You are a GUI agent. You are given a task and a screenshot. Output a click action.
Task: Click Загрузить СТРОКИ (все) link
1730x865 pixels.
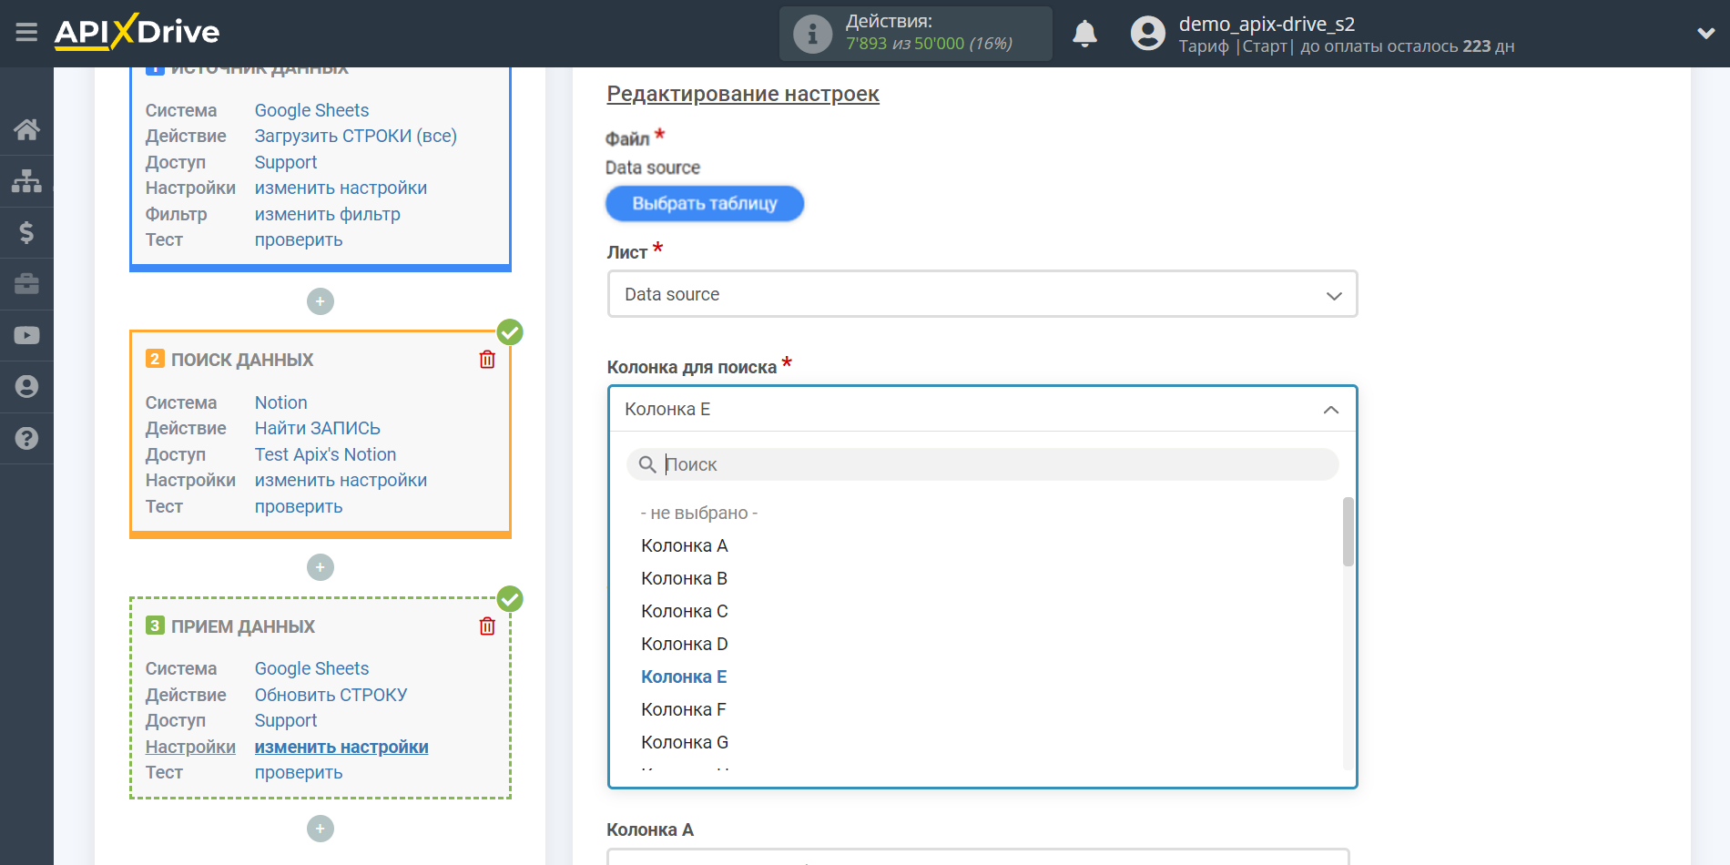(356, 136)
